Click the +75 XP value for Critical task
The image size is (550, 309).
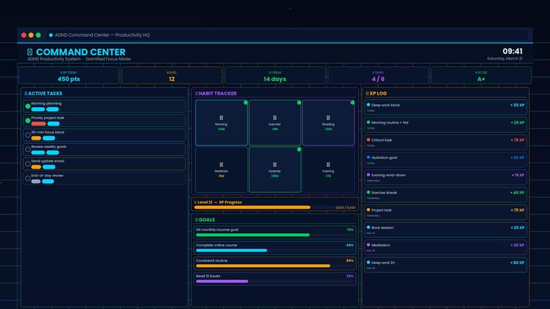[x=517, y=140]
